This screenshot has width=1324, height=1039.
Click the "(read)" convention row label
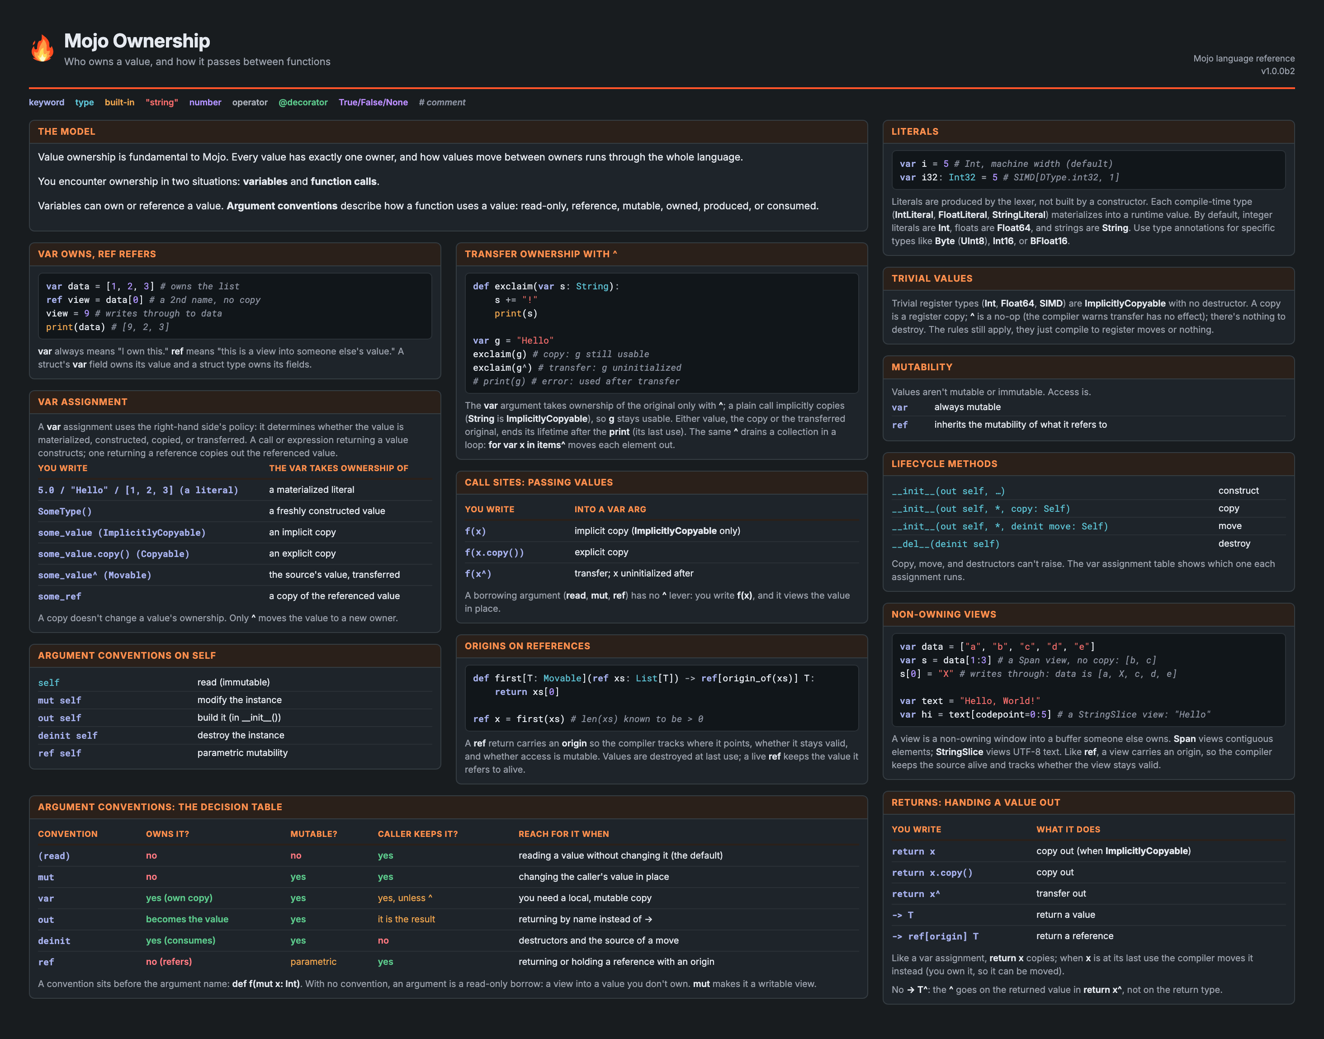coord(53,856)
